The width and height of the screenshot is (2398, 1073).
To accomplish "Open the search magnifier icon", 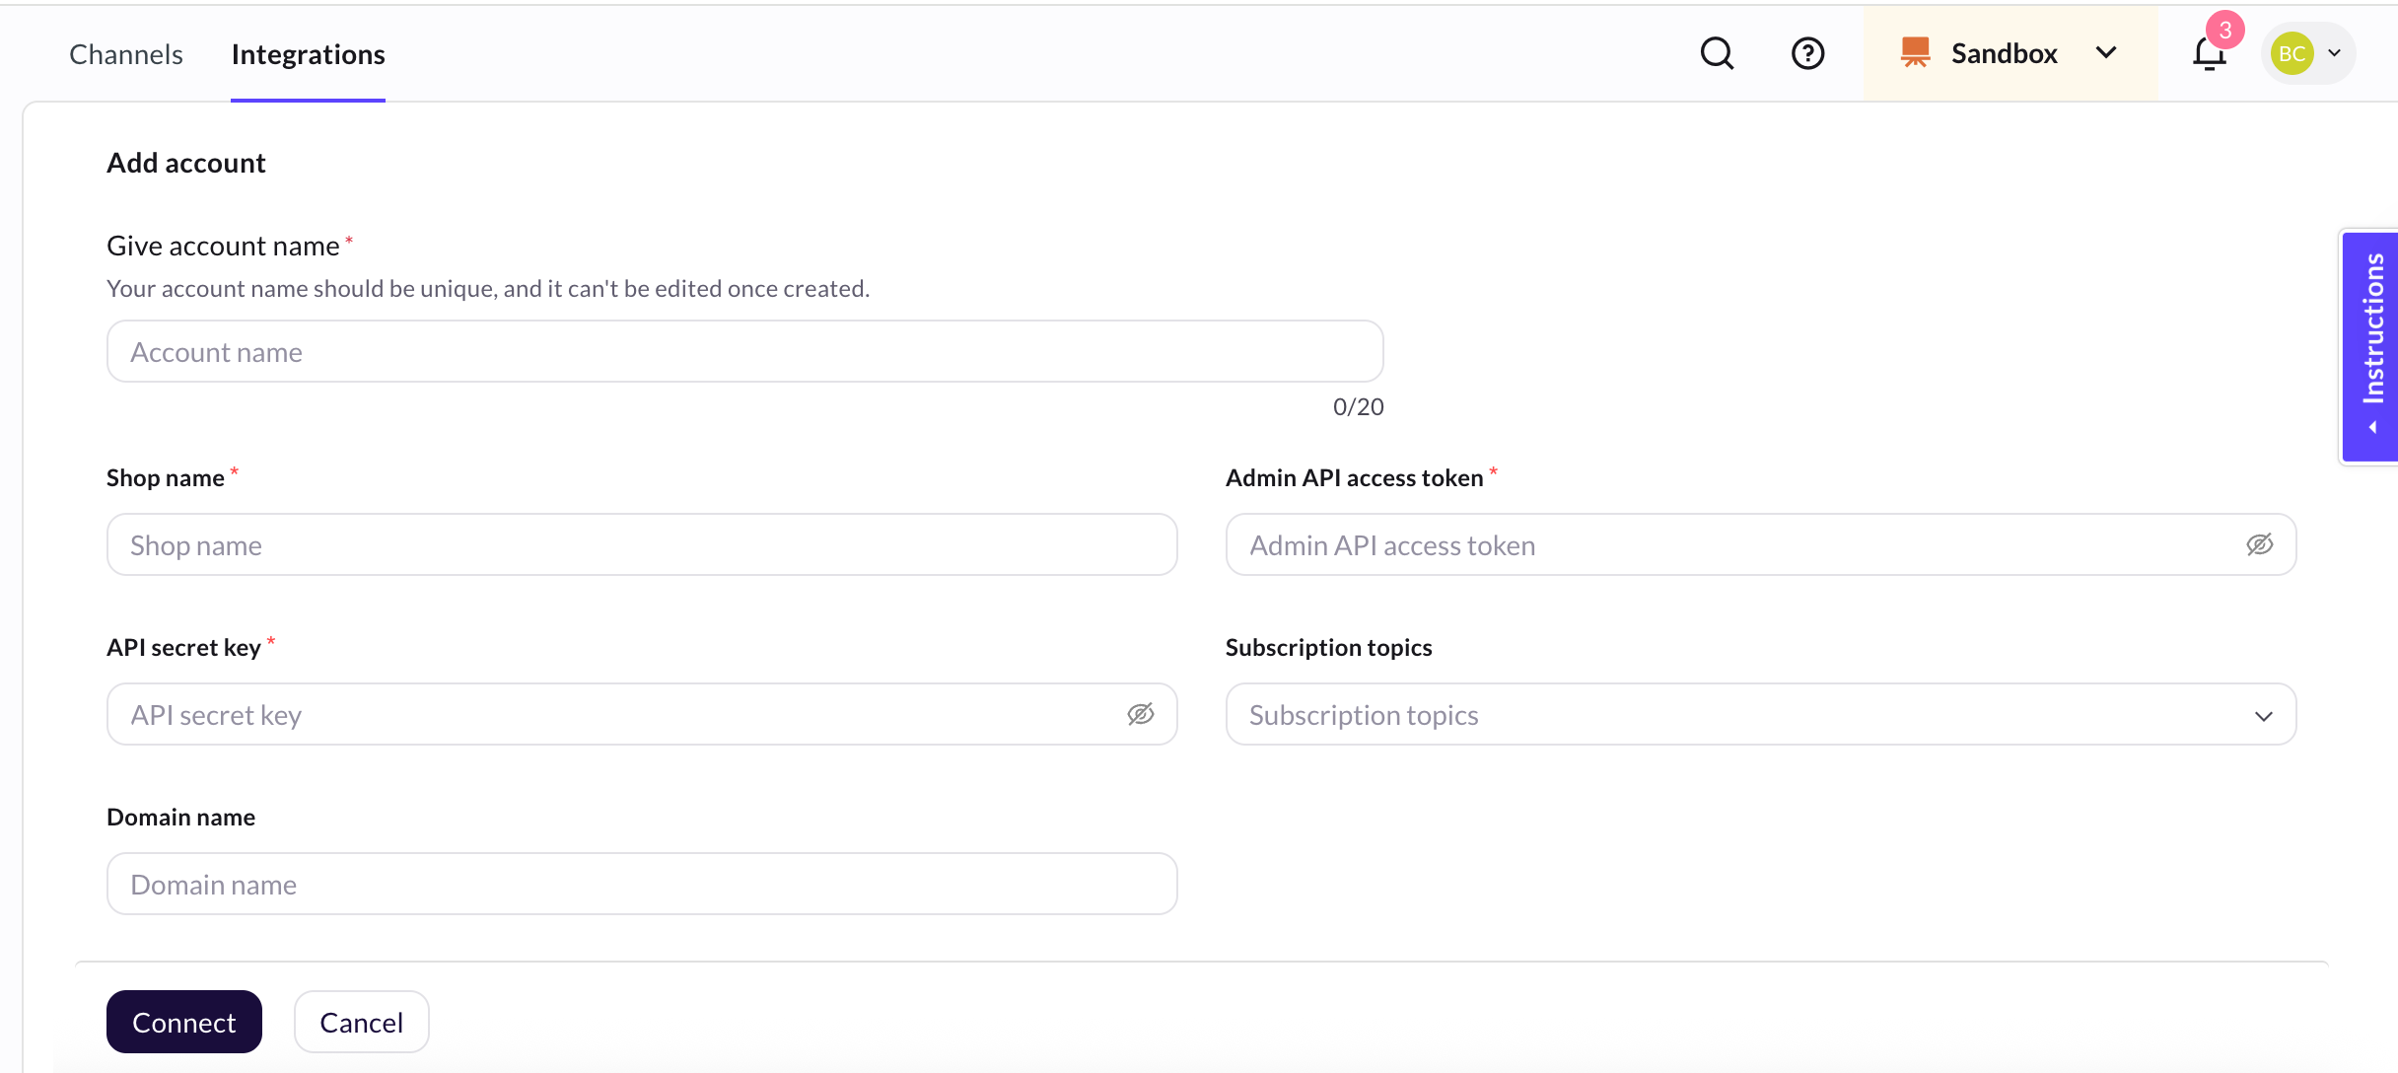I will 1717,53.
